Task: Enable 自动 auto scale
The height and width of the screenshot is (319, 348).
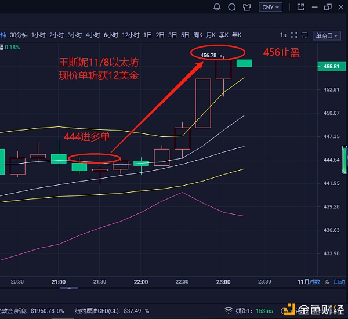Action: [x=339, y=282]
